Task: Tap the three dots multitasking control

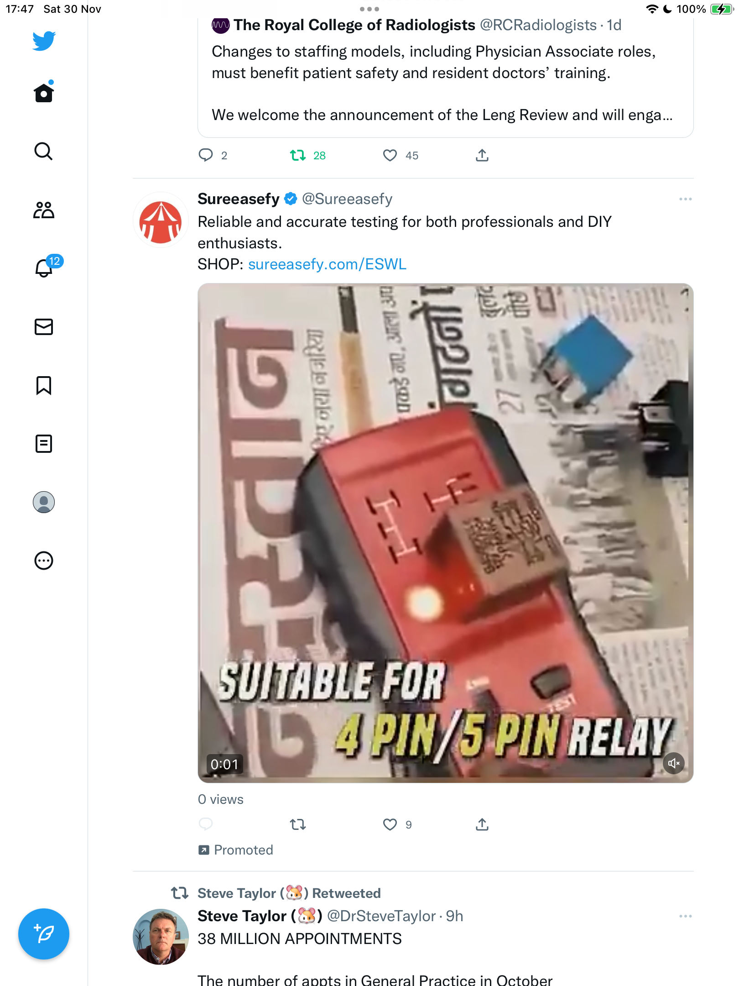Action: (x=369, y=9)
